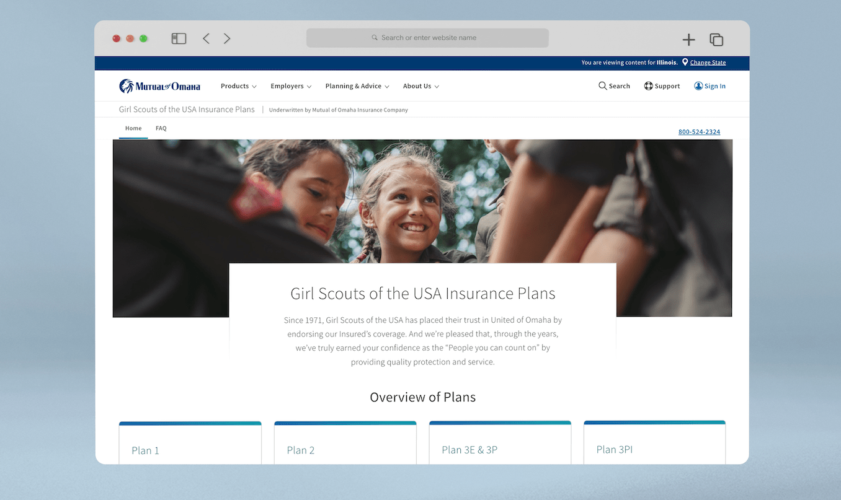Open a new tab with the plus icon
This screenshot has width=841, height=500.
coord(688,40)
